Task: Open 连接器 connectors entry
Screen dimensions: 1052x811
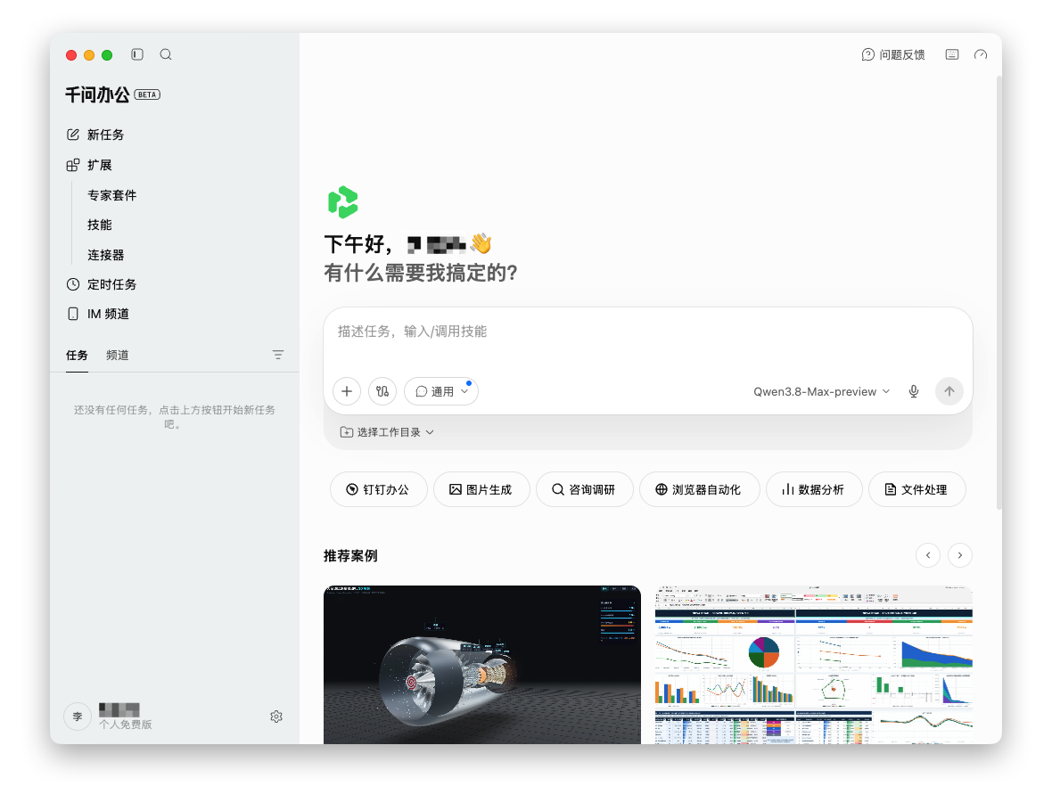Action: (x=105, y=255)
